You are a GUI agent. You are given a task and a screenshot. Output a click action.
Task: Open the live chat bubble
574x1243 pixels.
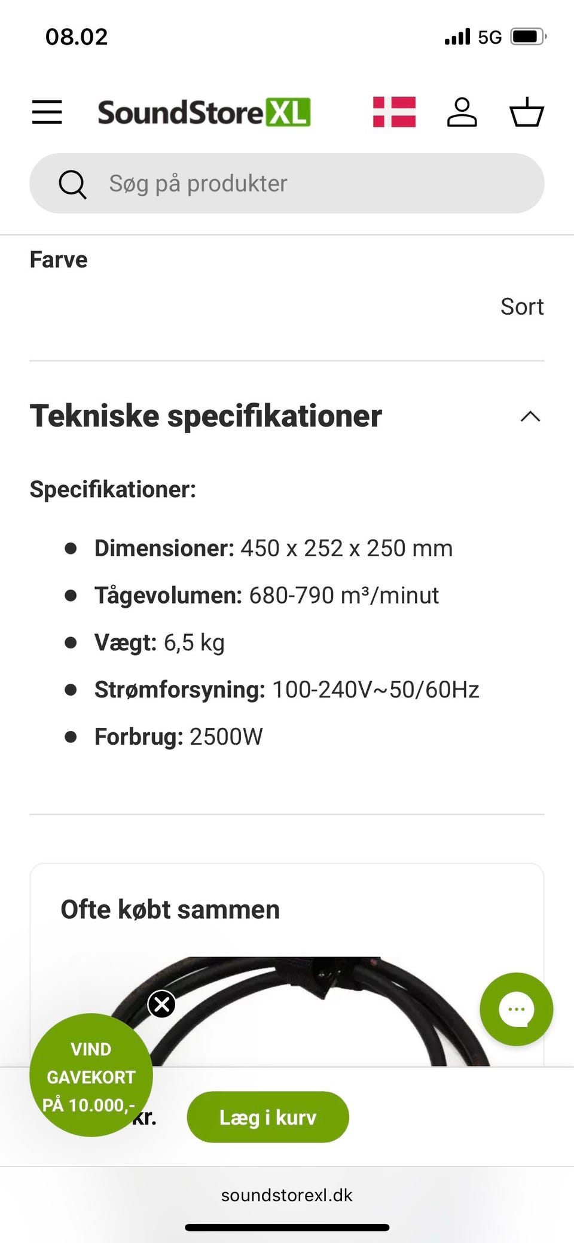pos(516,1010)
